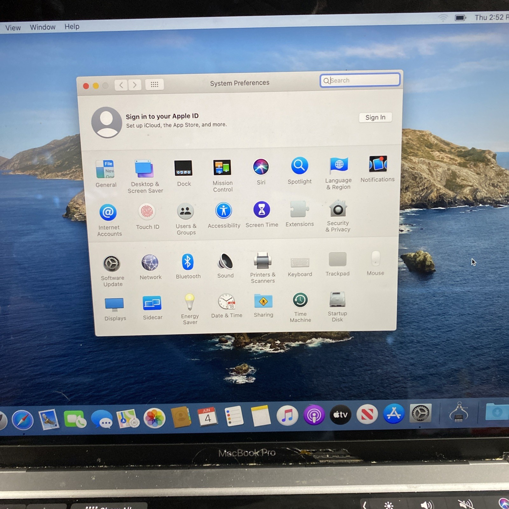Open Spotlight preferences
The image size is (509, 509).
(299, 166)
